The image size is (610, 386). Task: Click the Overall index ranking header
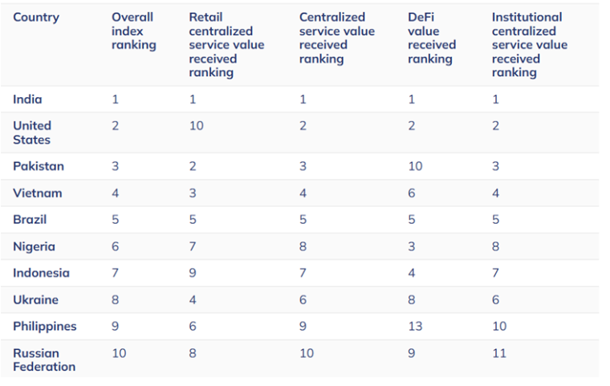coord(132,30)
